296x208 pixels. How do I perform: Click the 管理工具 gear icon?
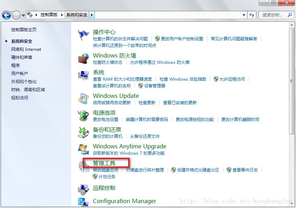(83, 166)
